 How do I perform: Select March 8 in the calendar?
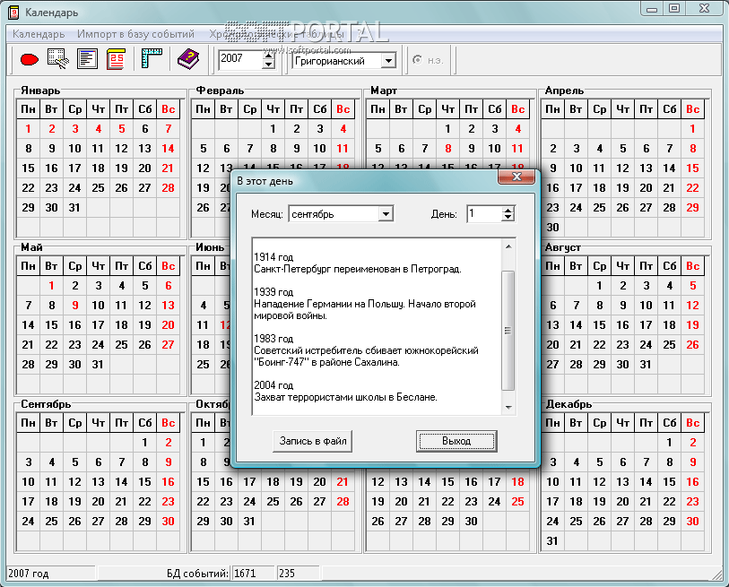point(447,148)
